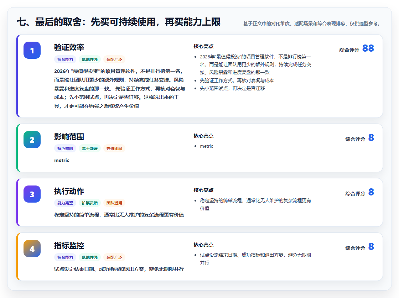Click 综合评分 label on 指标监控 card

point(355,248)
